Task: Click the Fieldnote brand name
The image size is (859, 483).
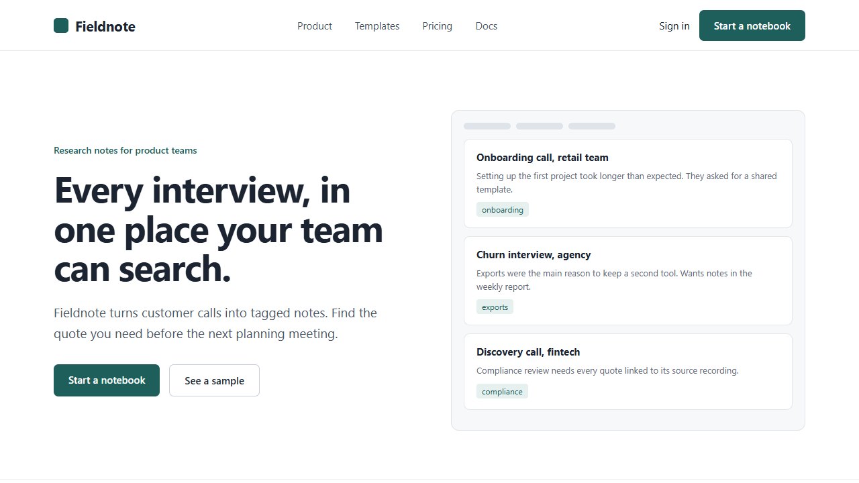Action: [105, 26]
